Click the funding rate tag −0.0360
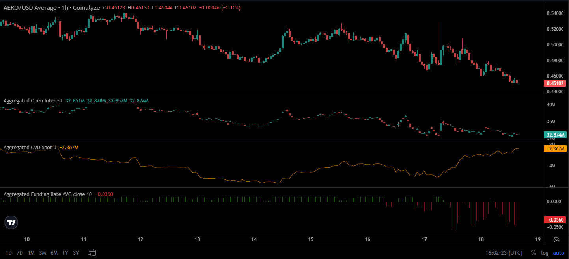Viewport: 569px width, 259px height. (x=555, y=220)
